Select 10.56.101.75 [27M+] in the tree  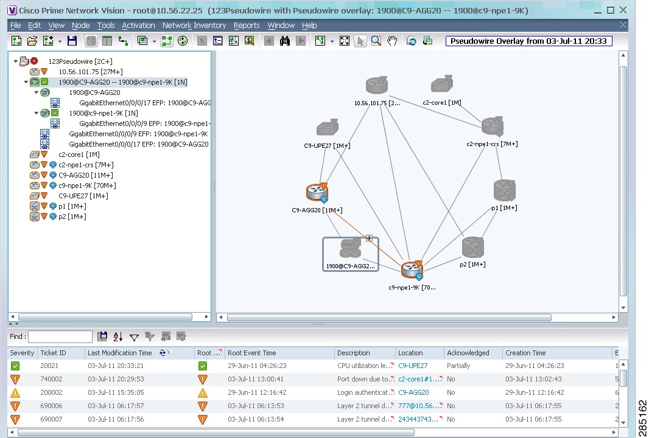coord(91,72)
